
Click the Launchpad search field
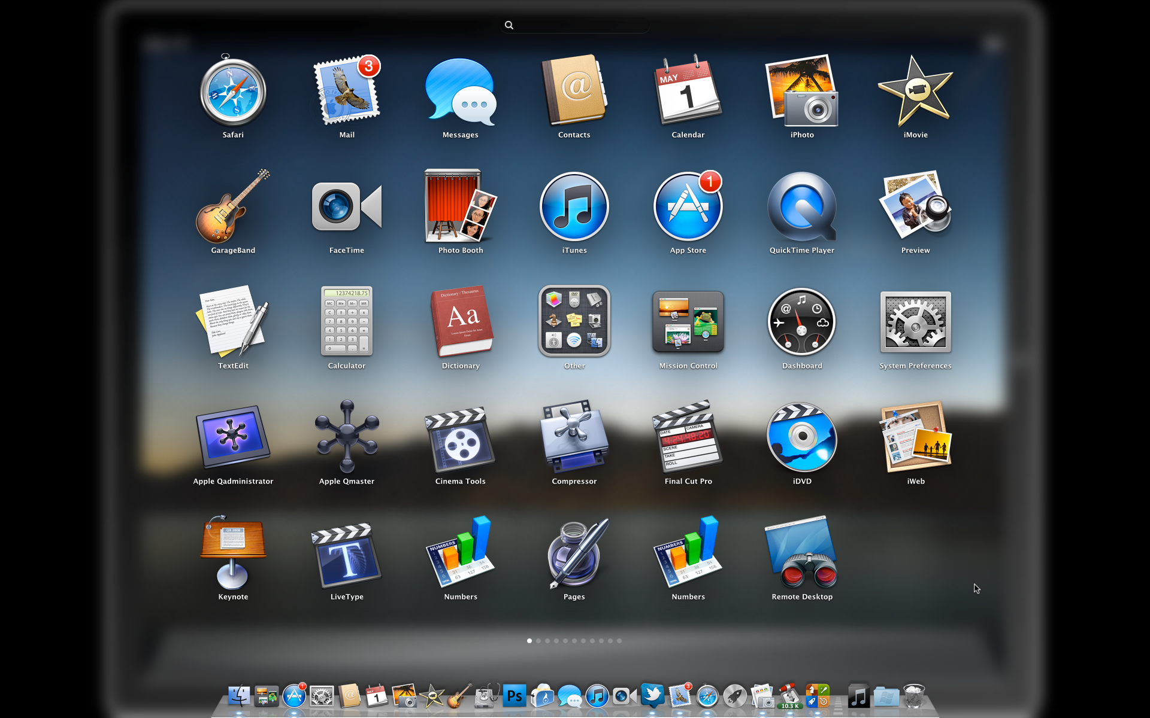(575, 25)
